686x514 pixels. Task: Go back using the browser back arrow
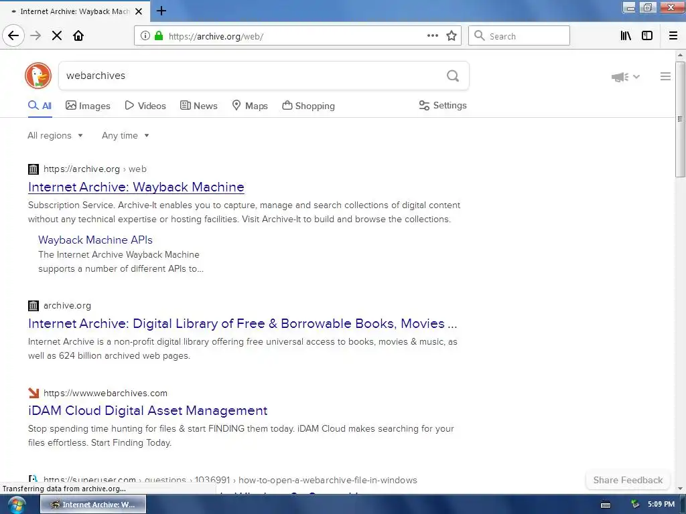coord(13,35)
